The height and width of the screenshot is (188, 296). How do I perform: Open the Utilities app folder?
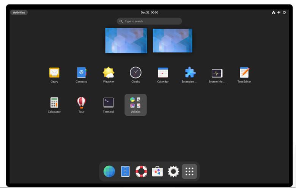[135, 105]
